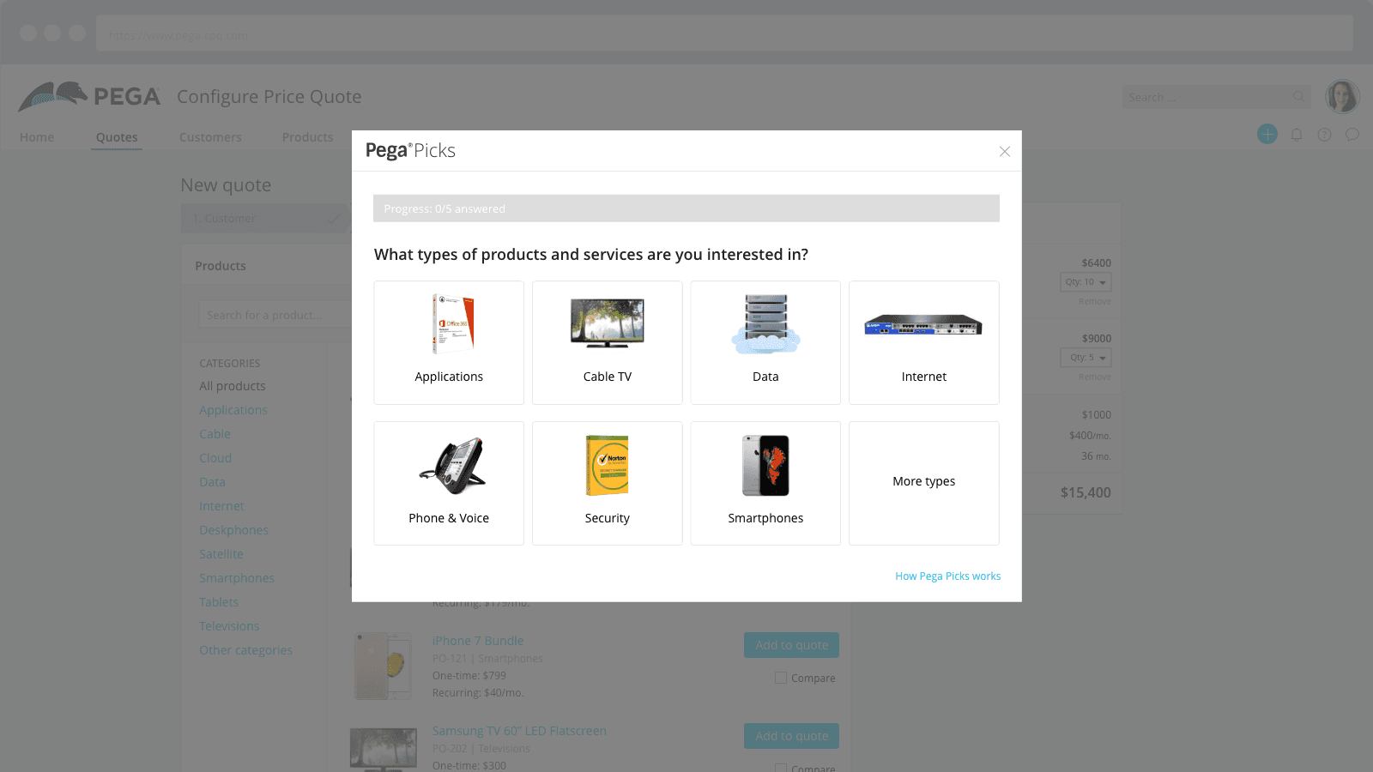Select the Security Norton tile
Screen dimensions: 1373x772
point(607,483)
